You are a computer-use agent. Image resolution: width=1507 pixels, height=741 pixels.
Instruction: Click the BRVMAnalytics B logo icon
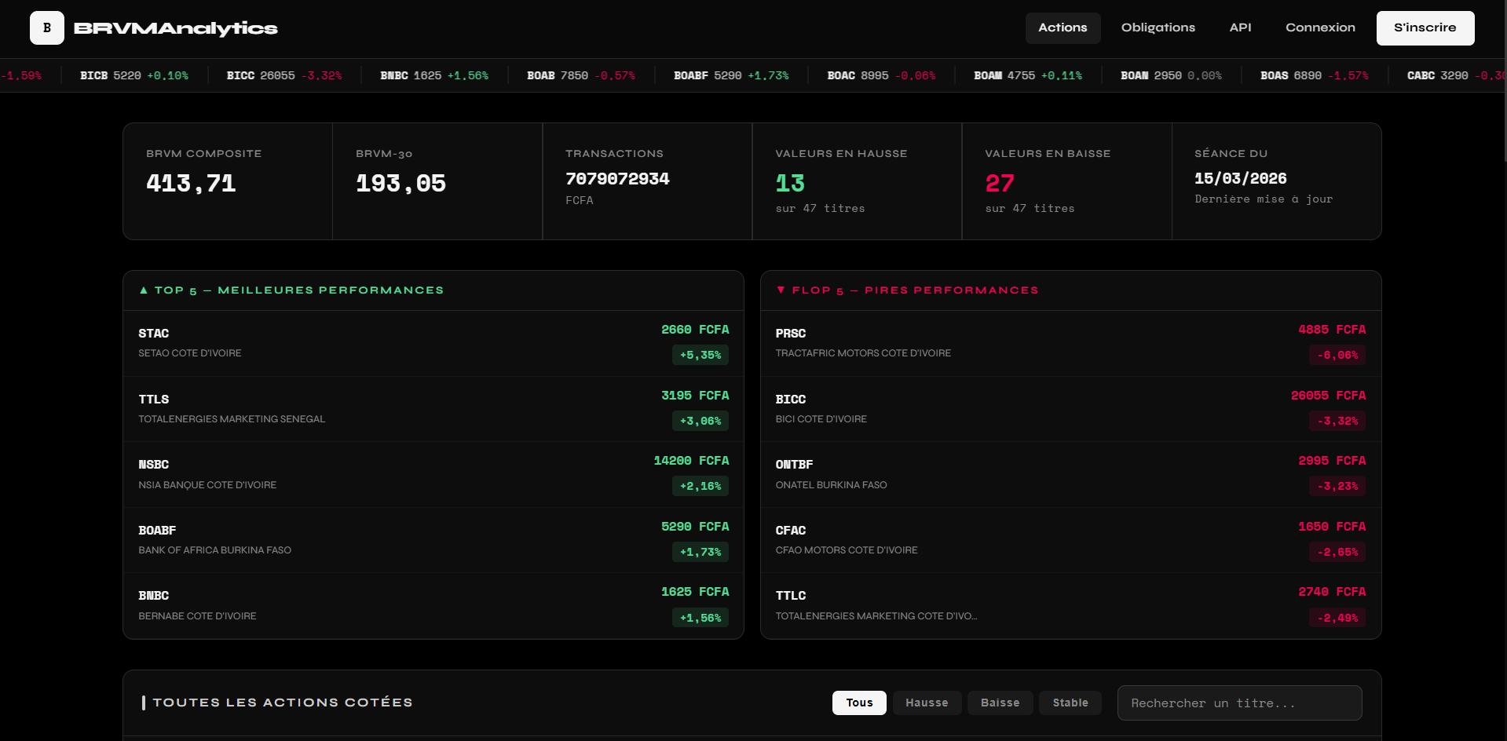click(x=47, y=28)
